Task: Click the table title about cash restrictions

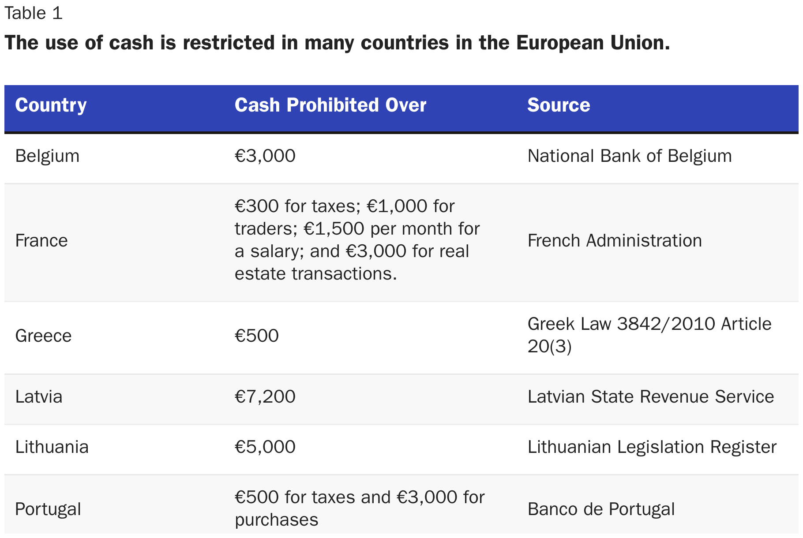Action: click(x=337, y=43)
